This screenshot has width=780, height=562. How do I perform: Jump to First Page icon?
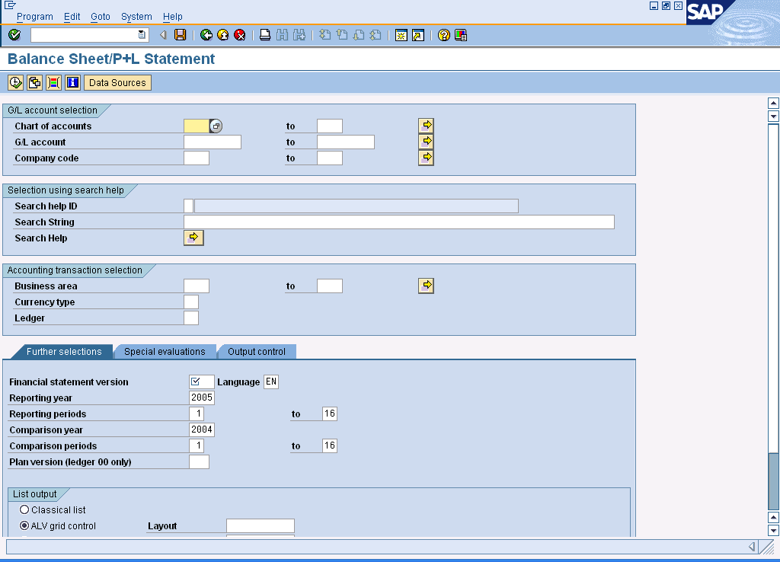324,35
